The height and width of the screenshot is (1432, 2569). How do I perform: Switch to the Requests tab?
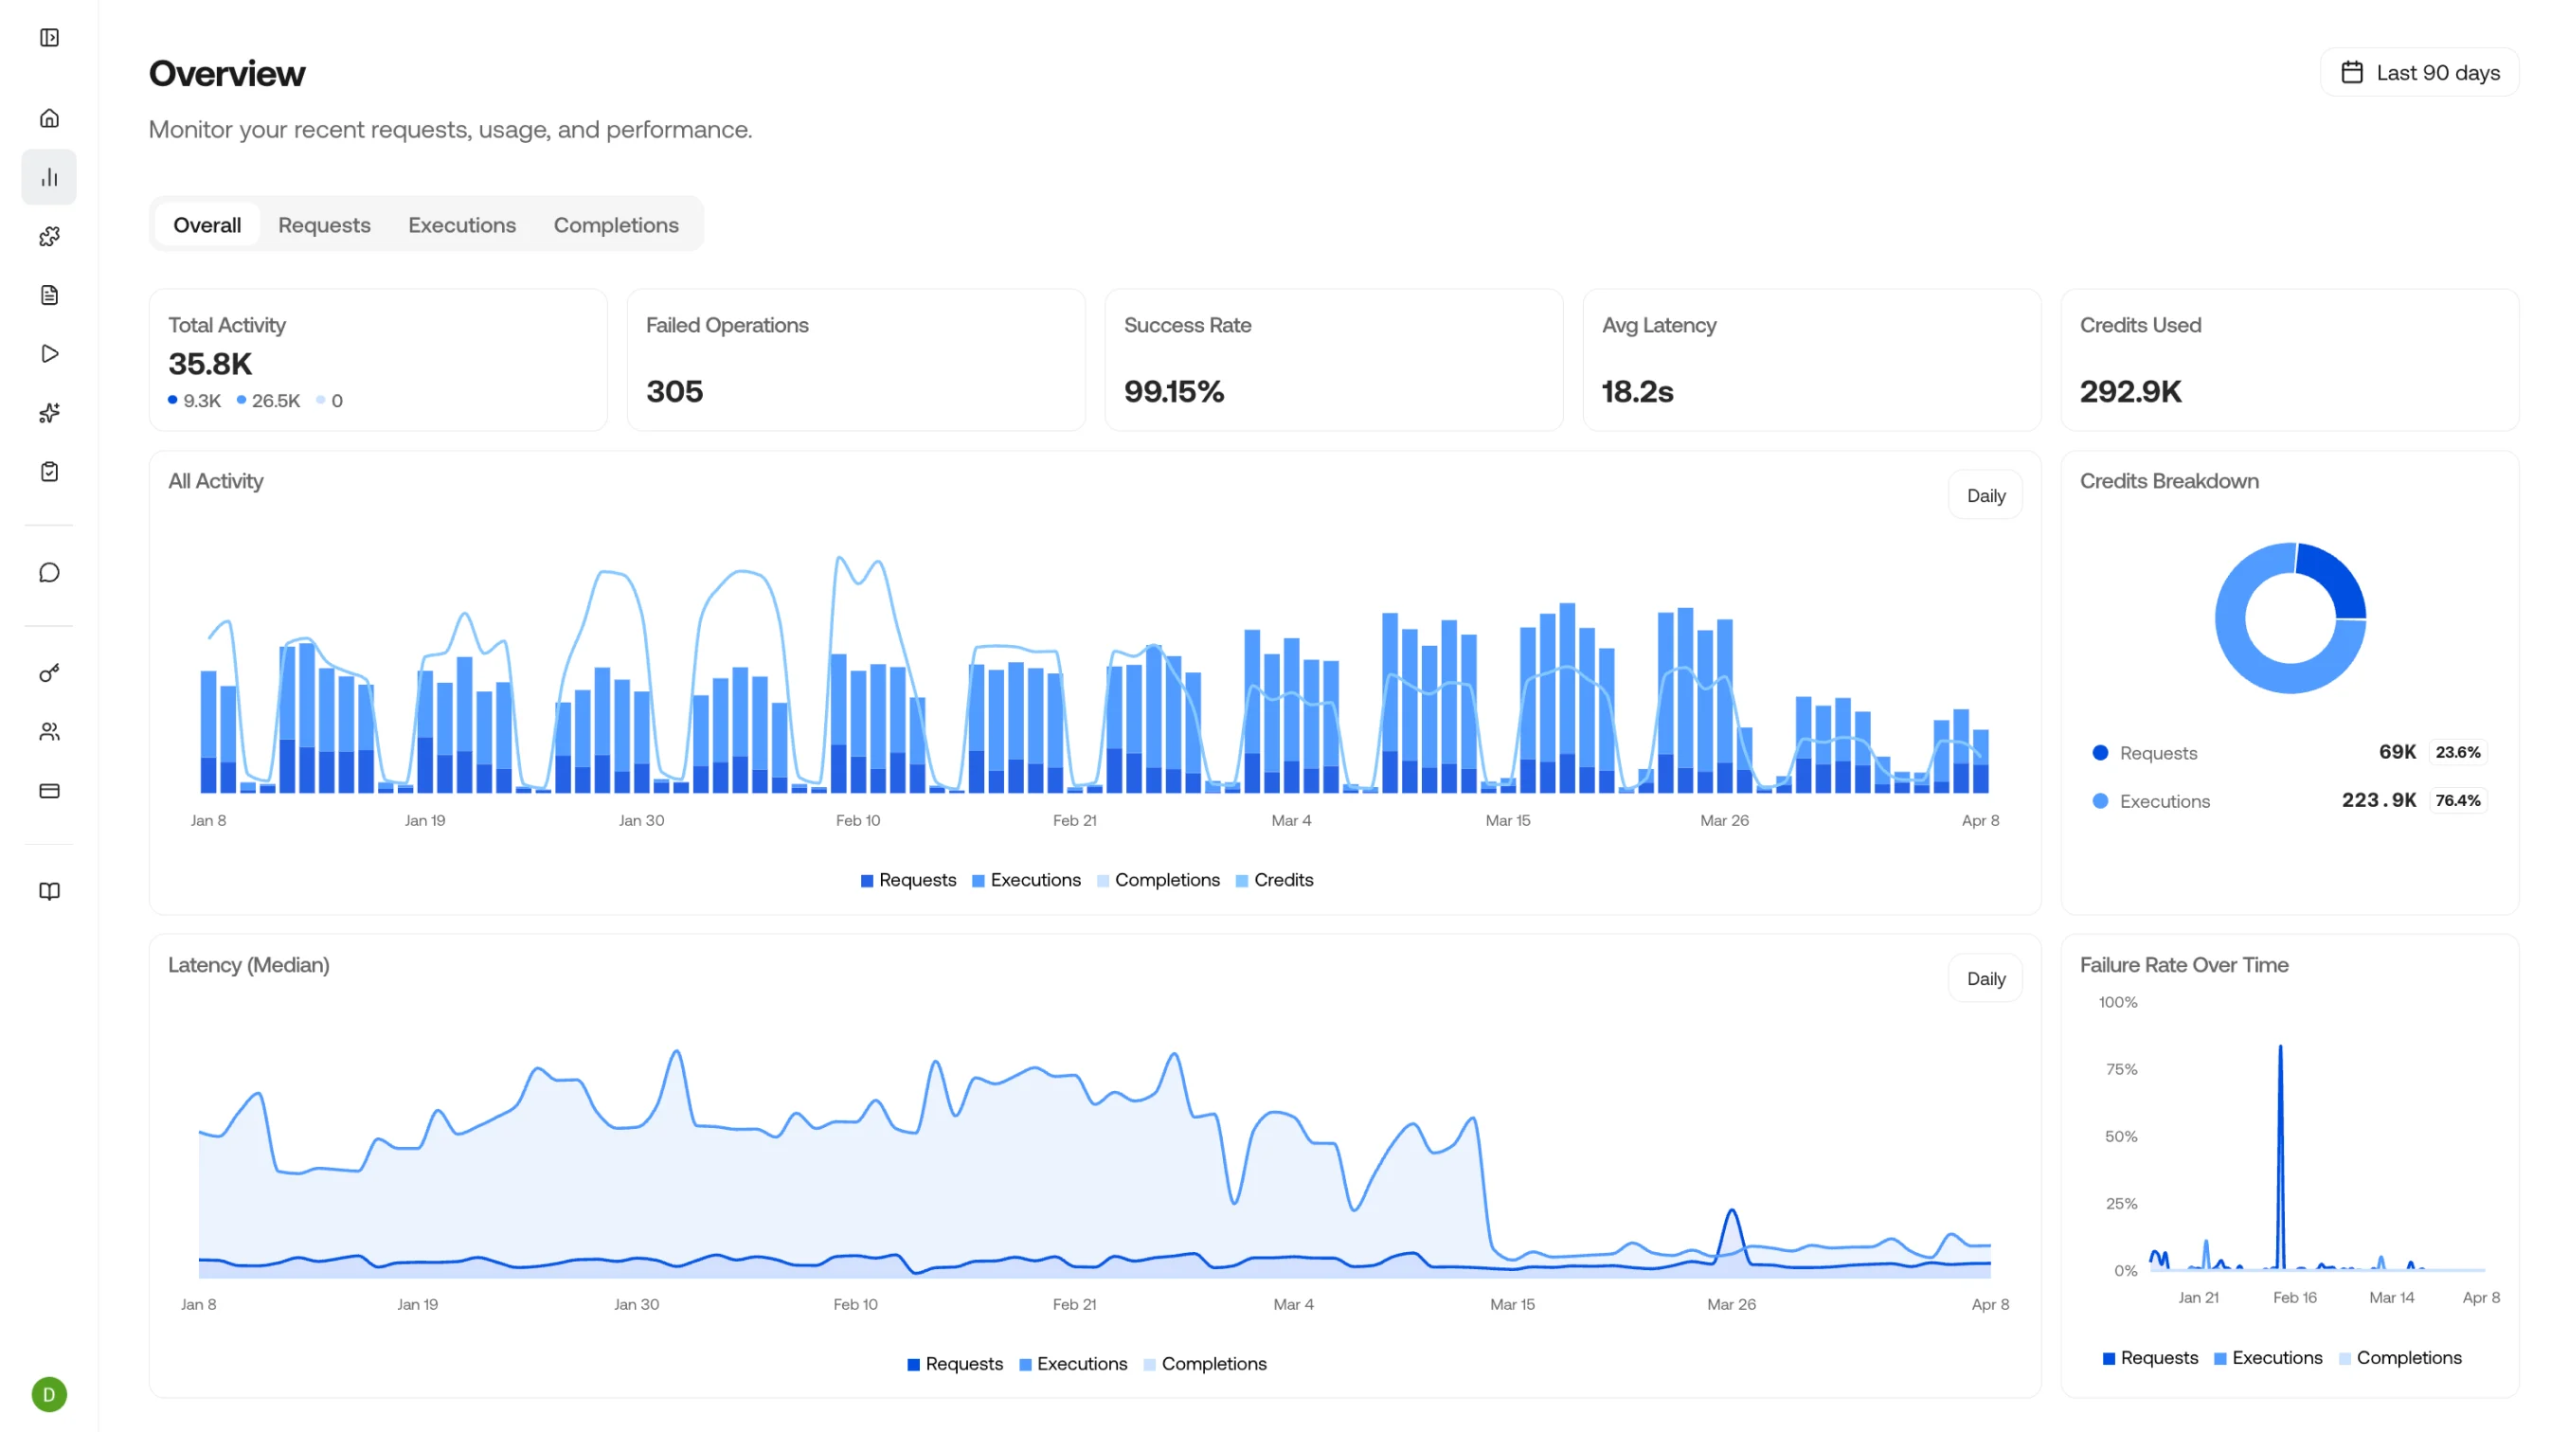324,225
